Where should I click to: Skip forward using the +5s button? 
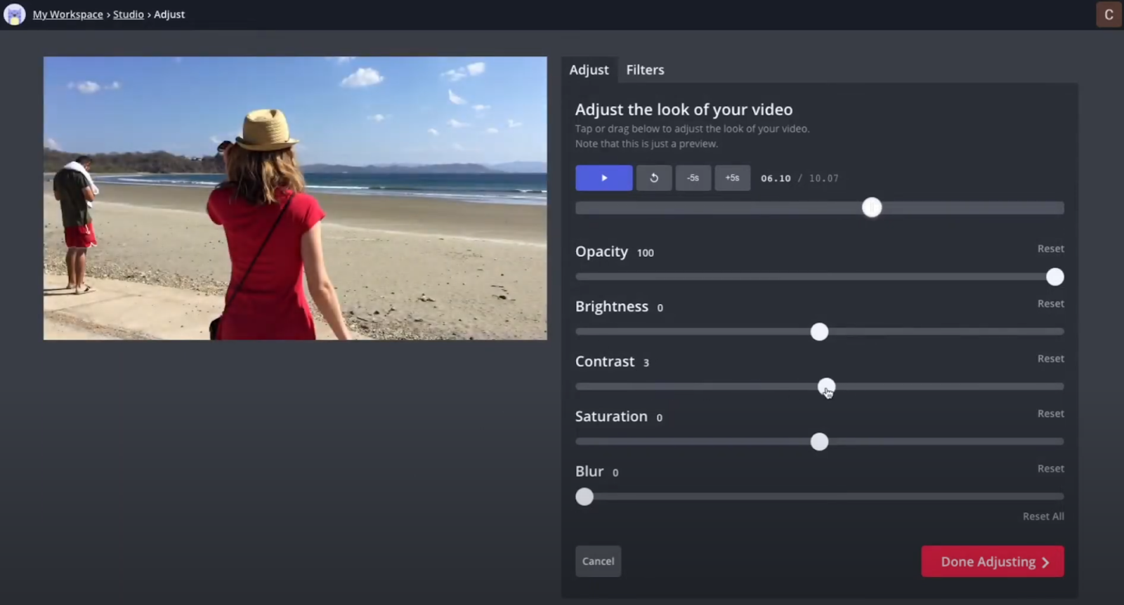[x=732, y=178]
